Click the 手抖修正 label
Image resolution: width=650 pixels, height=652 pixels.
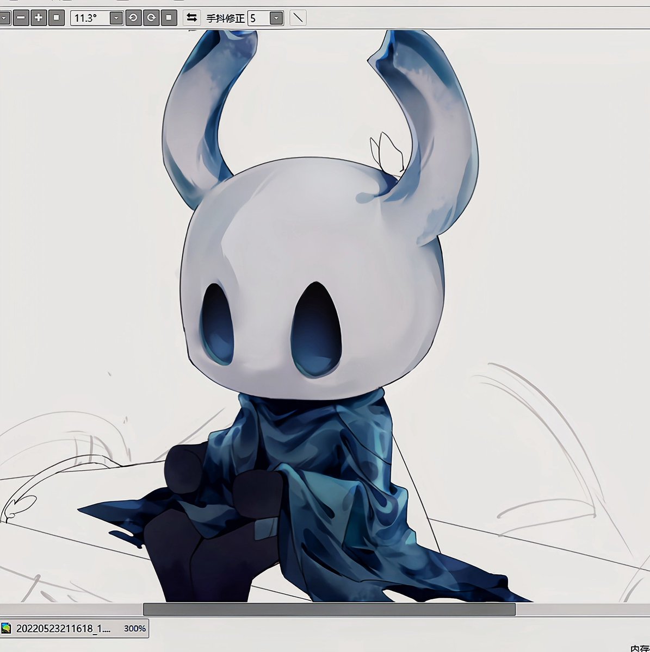[x=225, y=18]
